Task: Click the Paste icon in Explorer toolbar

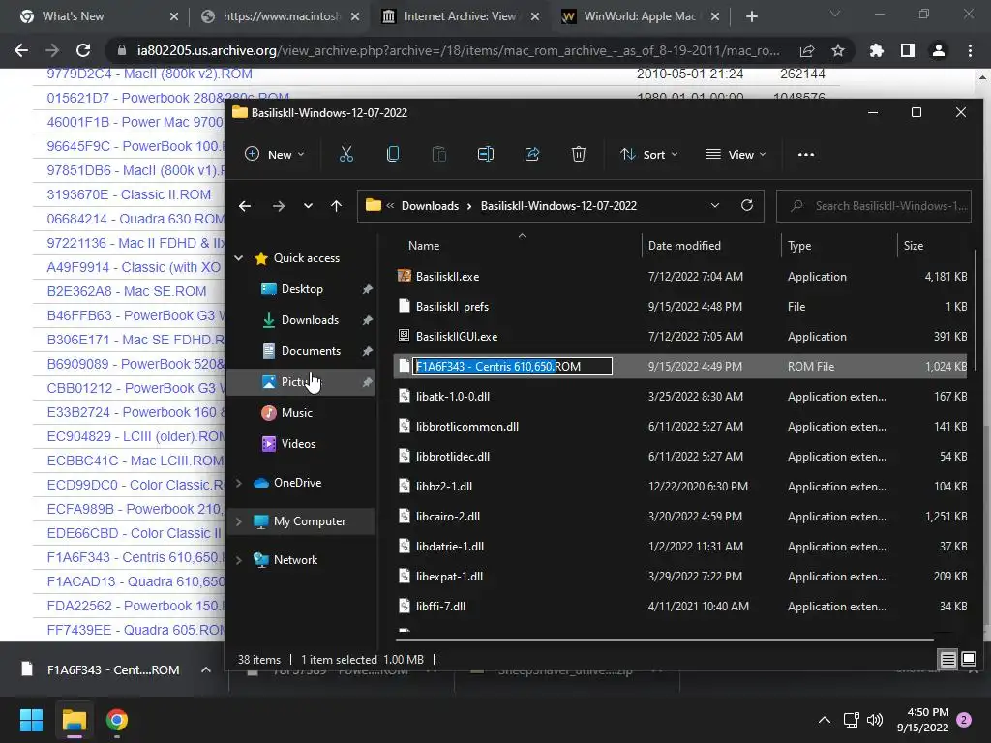Action: coord(439,154)
